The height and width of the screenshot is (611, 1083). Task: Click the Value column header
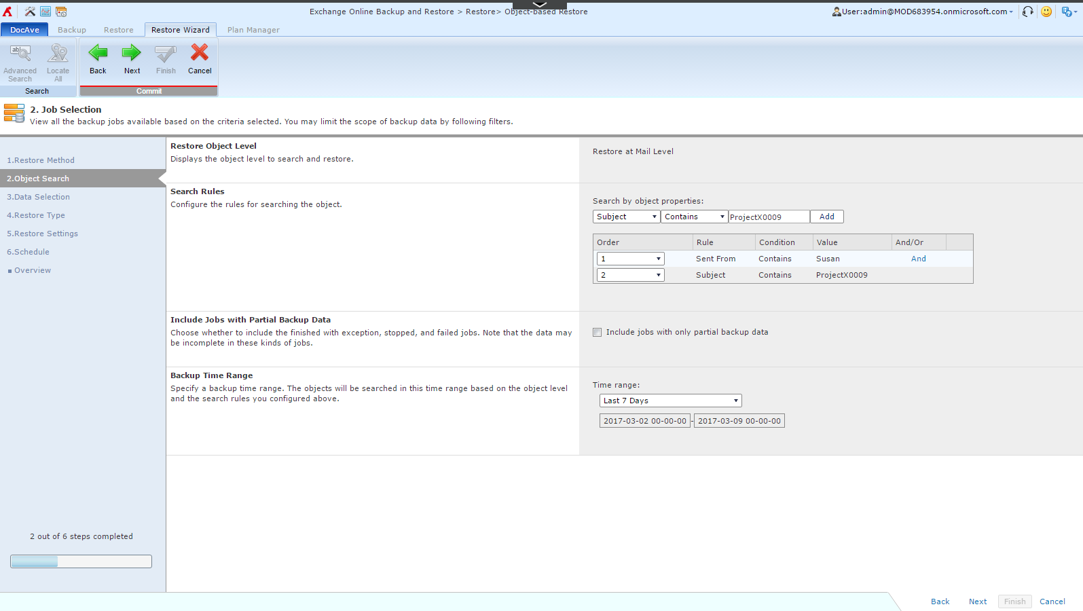[x=852, y=242]
